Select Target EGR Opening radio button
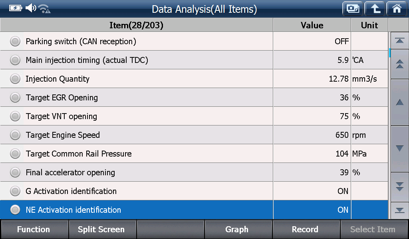Image resolution: width=409 pixels, height=239 pixels. point(15,98)
